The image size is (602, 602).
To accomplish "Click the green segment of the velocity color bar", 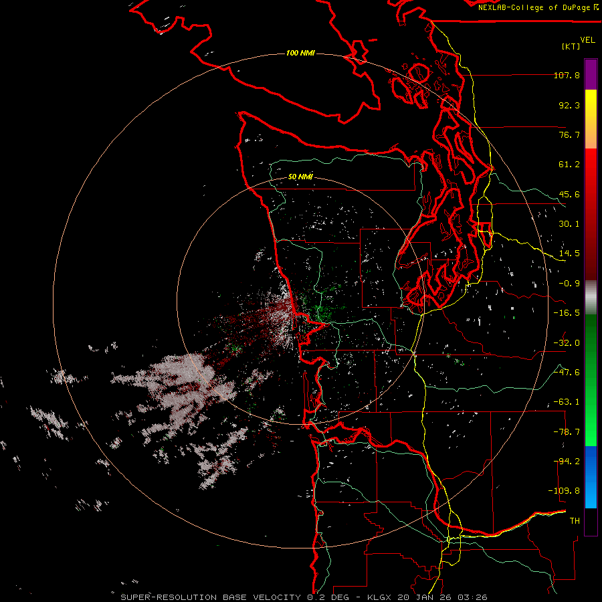I will (591, 380).
